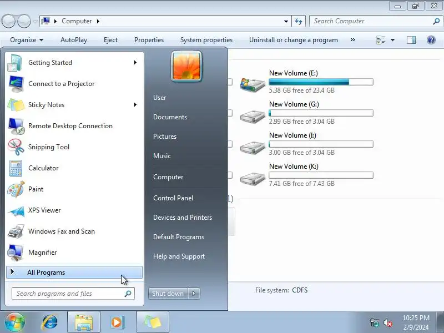Click the Remote Desktop Connection icon

[16, 126]
